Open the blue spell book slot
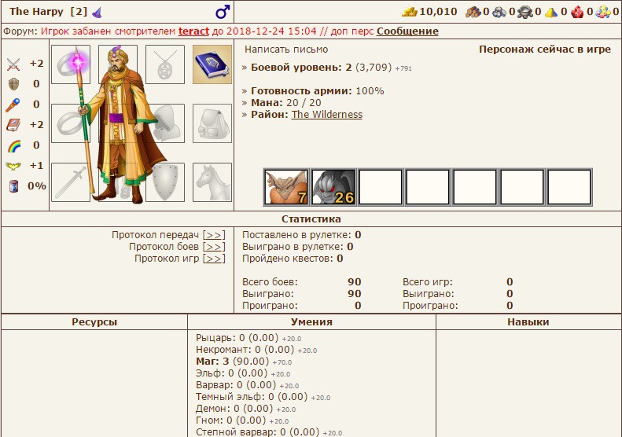Viewport: 622px width, 437px height. [x=212, y=64]
